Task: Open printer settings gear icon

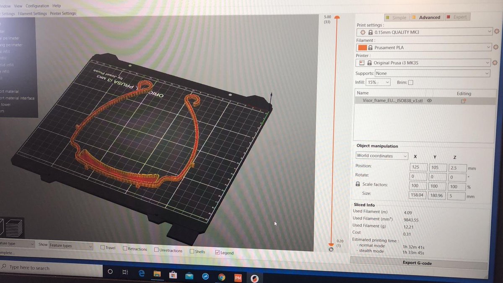Action: (x=495, y=63)
